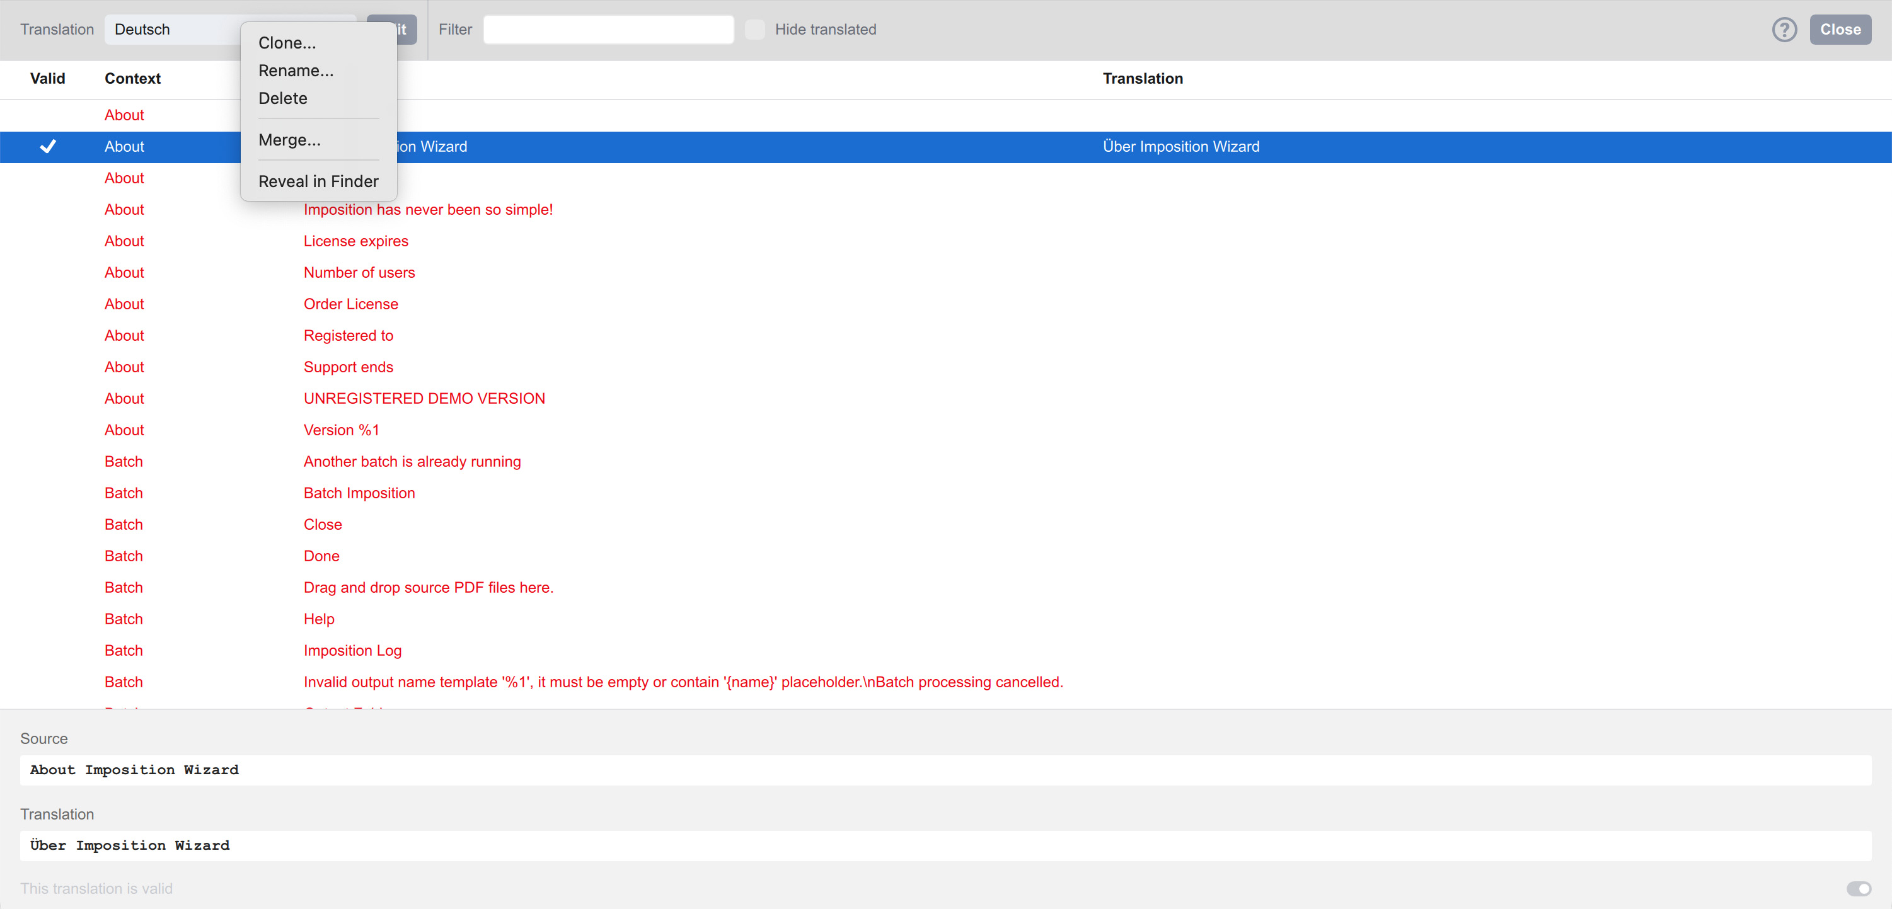Select the 'License expires' row
The height and width of the screenshot is (909, 1892).
point(355,241)
